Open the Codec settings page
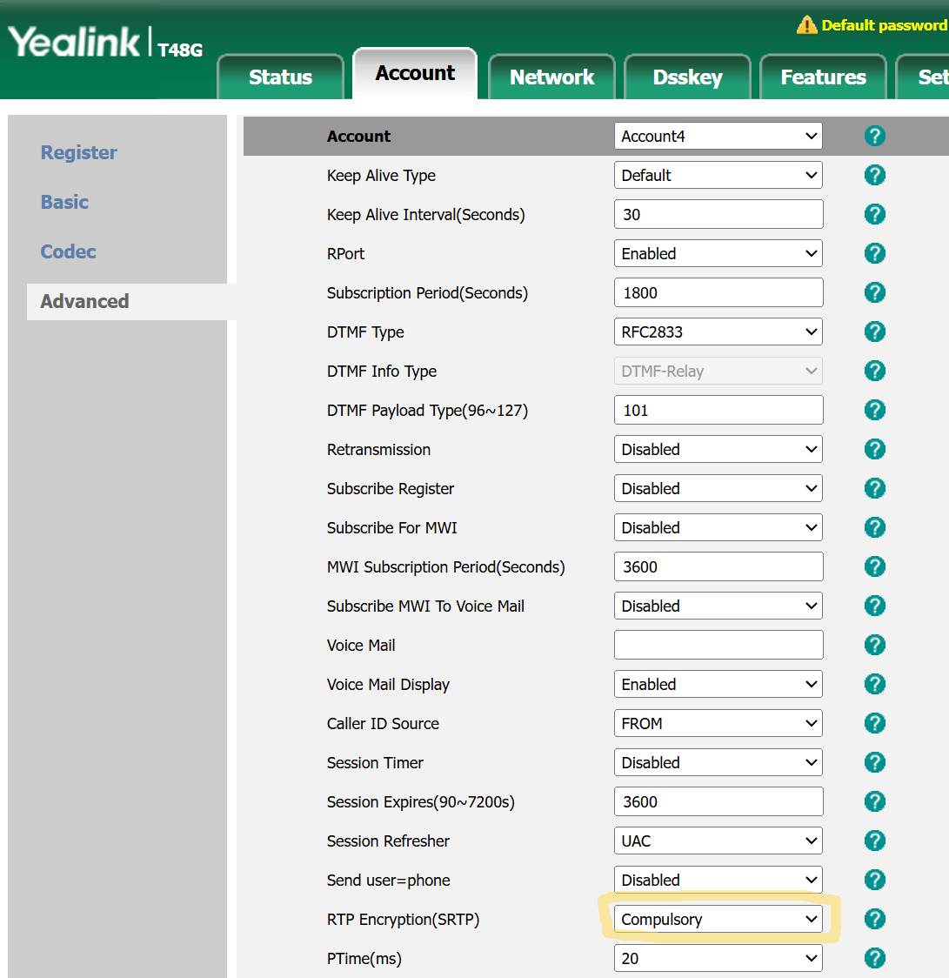This screenshot has width=949, height=978. (68, 251)
